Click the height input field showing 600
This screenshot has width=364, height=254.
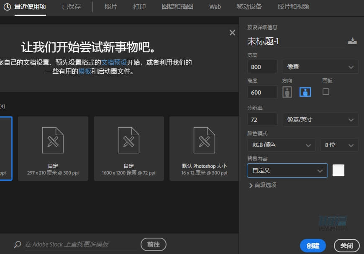click(x=262, y=92)
